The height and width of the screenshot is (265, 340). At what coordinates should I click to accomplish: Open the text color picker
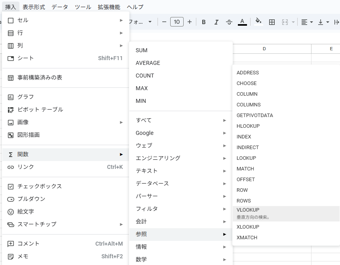[x=242, y=22]
